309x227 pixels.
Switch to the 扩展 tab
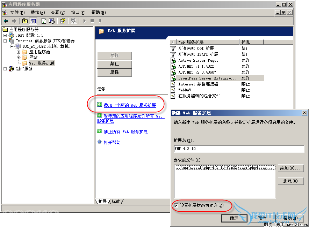[x=102, y=202]
